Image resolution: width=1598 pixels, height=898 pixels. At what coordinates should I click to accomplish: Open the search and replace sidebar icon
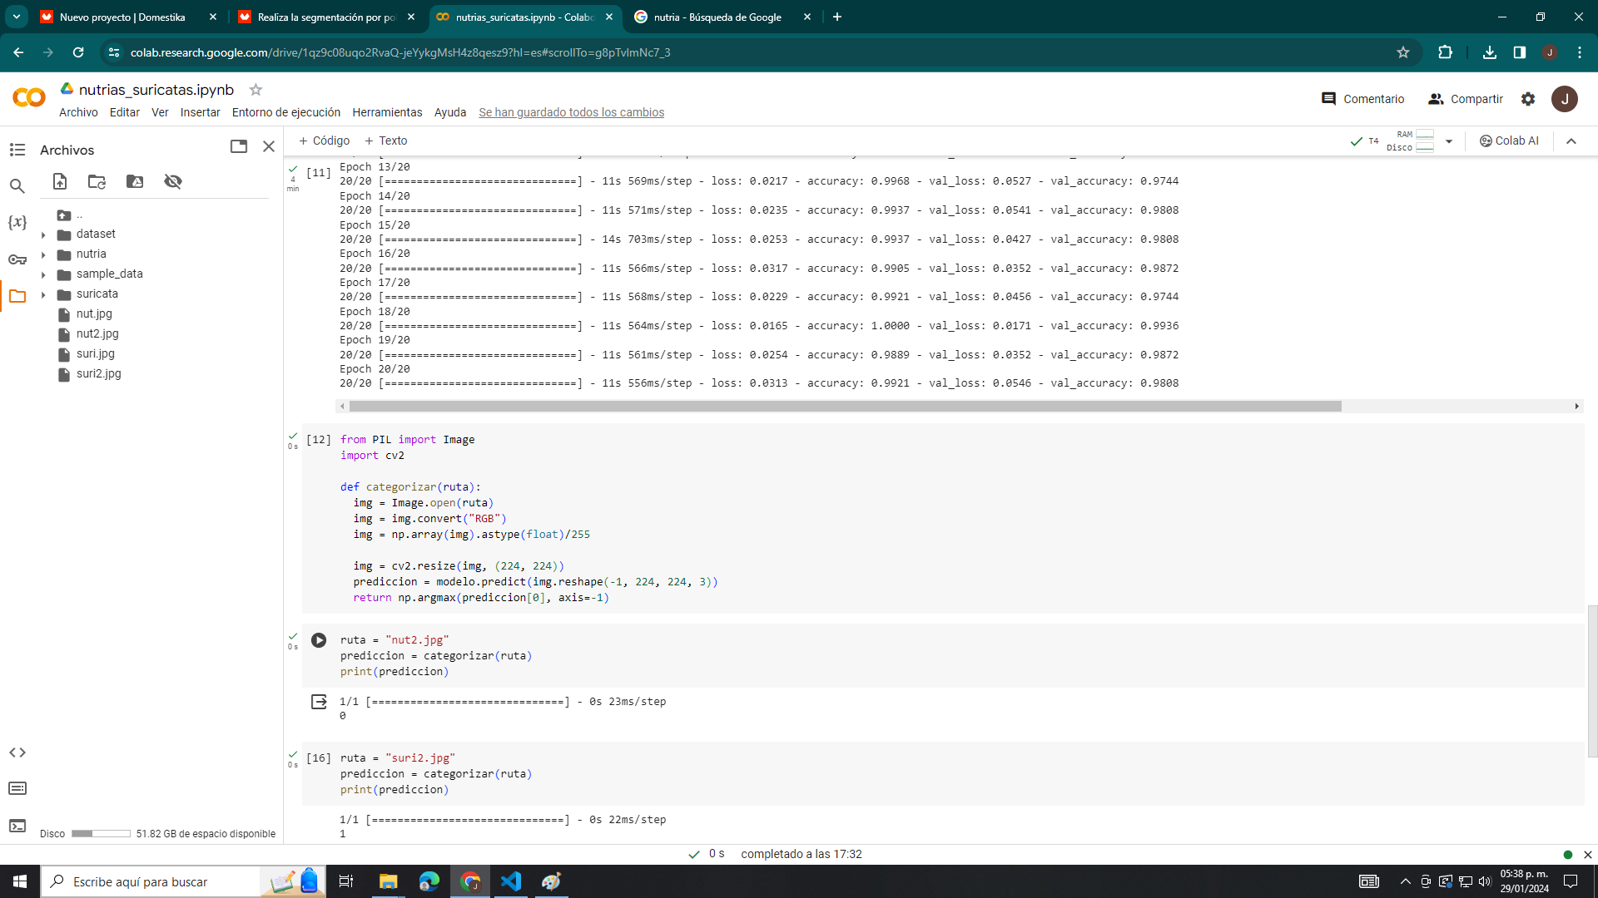click(17, 186)
